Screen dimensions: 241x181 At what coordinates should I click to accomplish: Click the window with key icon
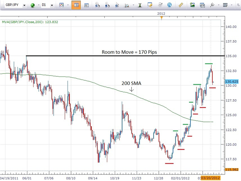(150, 5)
